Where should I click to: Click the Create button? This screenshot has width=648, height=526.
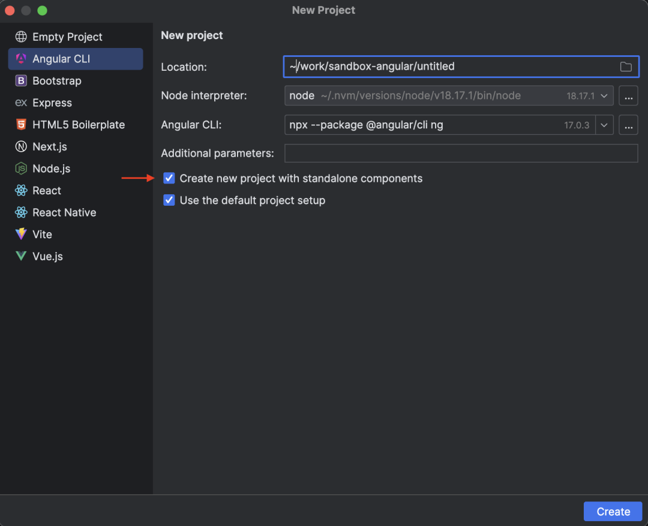613,511
